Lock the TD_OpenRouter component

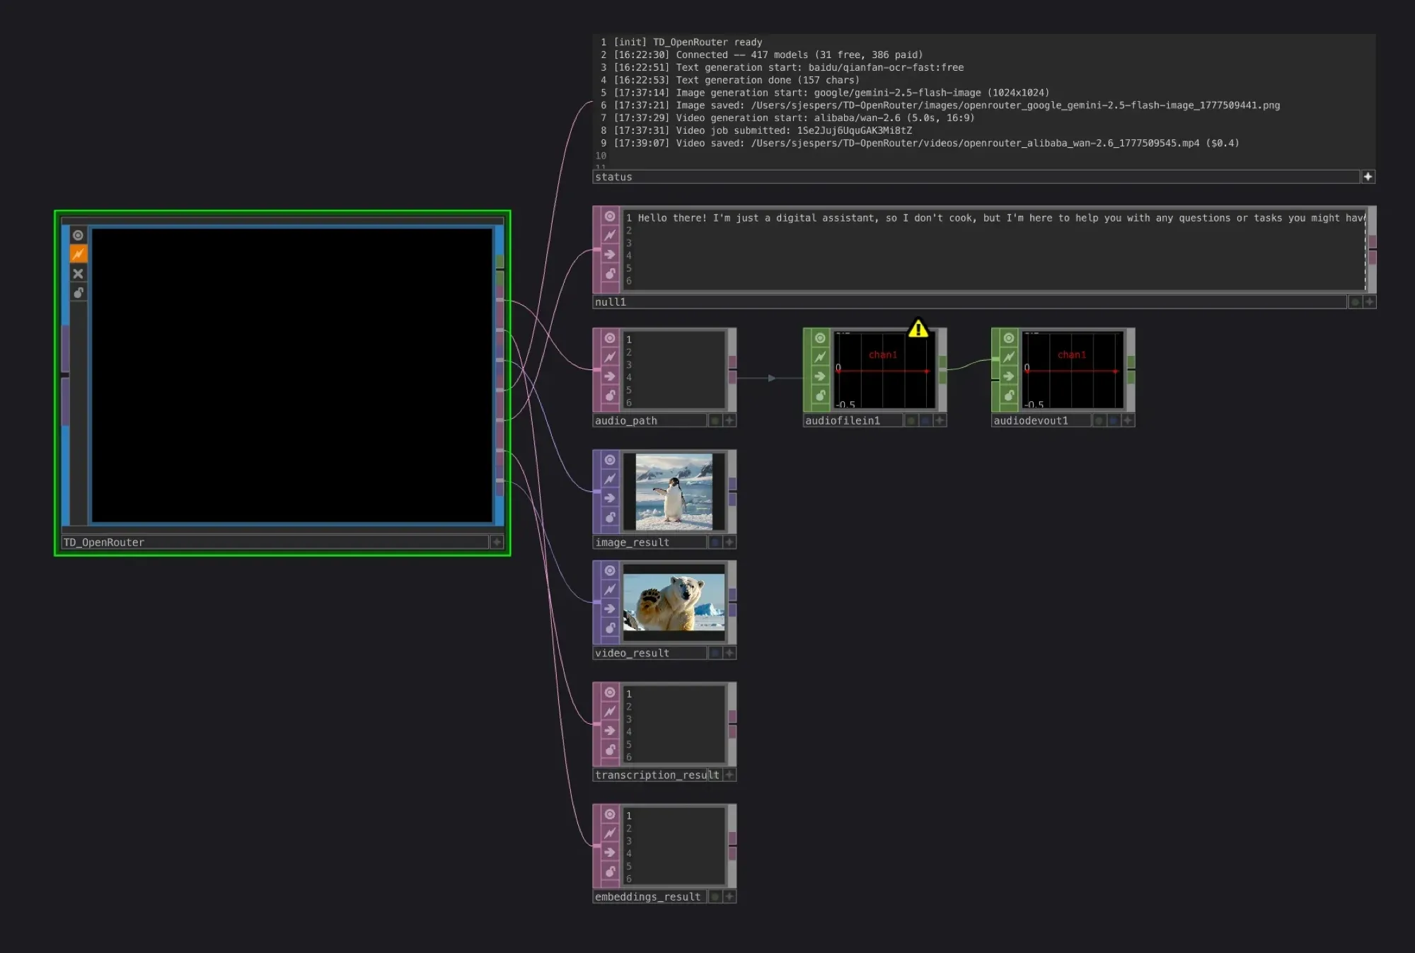[79, 292]
